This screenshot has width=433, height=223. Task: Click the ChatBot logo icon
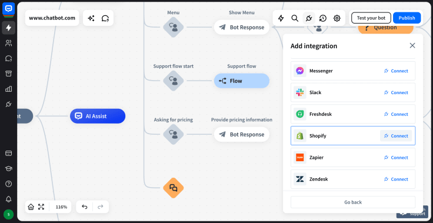[9, 9]
